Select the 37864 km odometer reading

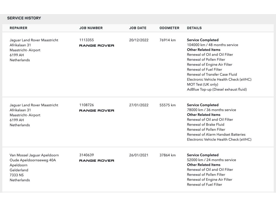[x=168, y=155]
